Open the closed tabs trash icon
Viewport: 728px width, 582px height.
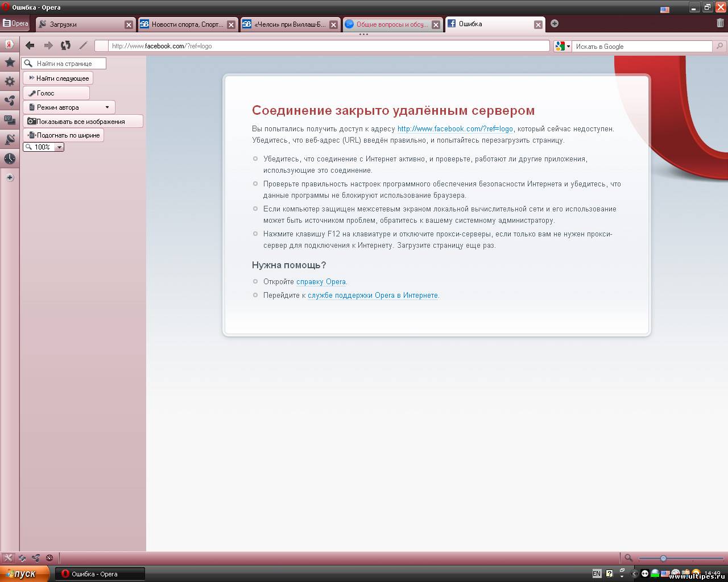(x=720, y=23)
